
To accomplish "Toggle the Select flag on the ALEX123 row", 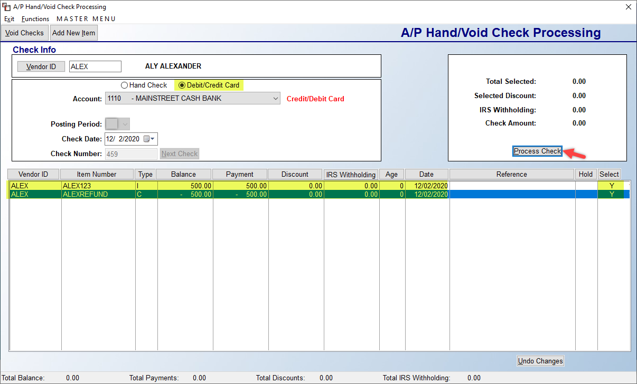I will (611, 185).
